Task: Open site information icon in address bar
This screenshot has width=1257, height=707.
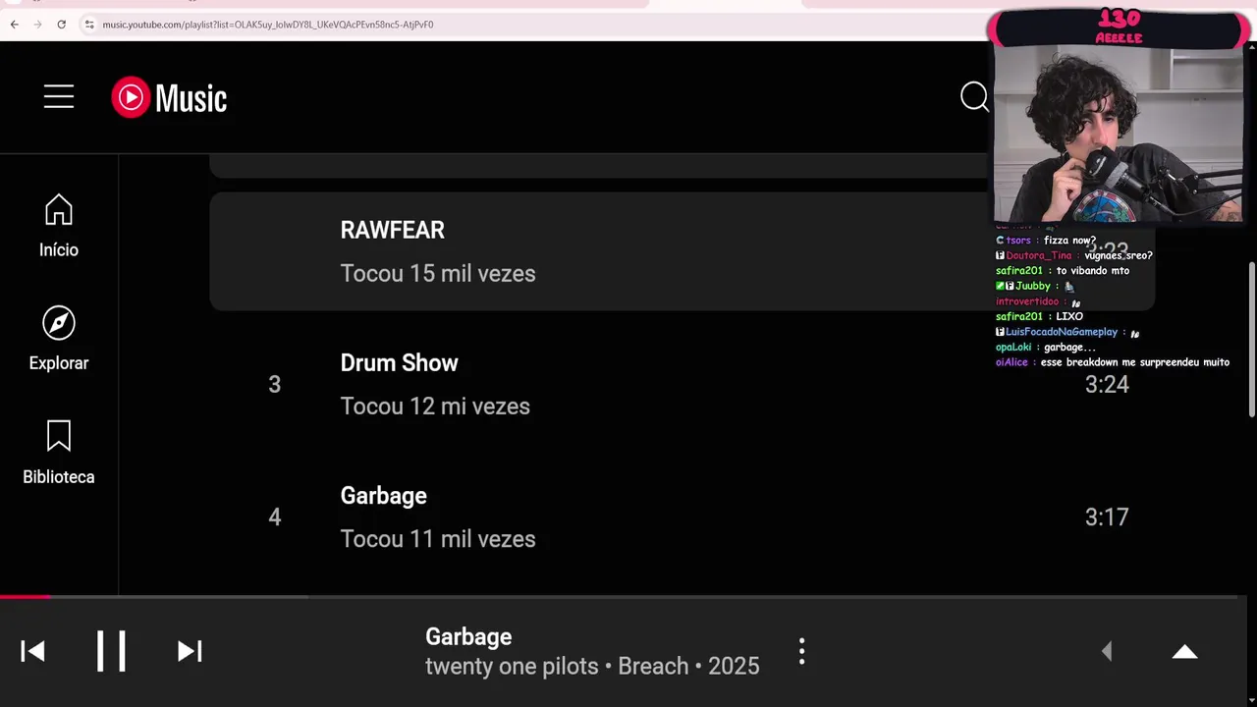Action: 88,24
